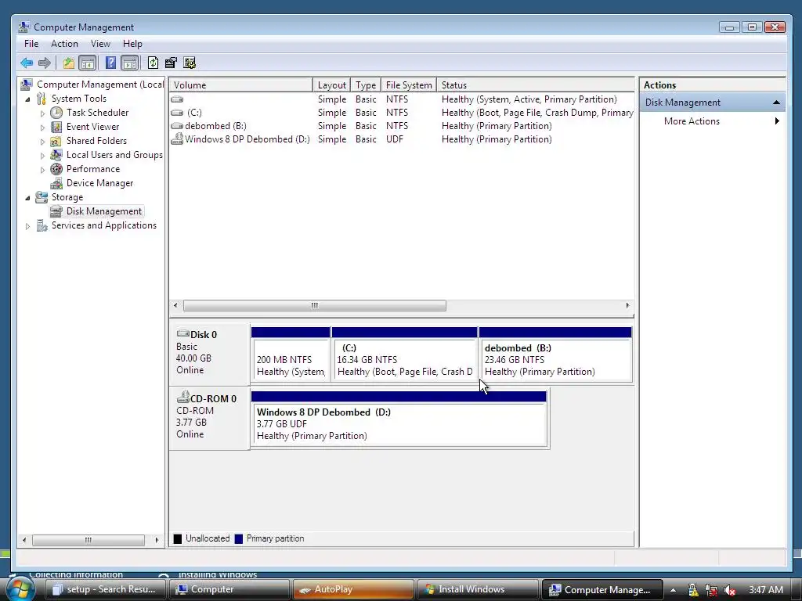Viewport: 802px width, 601px height.
Task: Expand the Local Users and Groups arrow
Action: [42, 156]
